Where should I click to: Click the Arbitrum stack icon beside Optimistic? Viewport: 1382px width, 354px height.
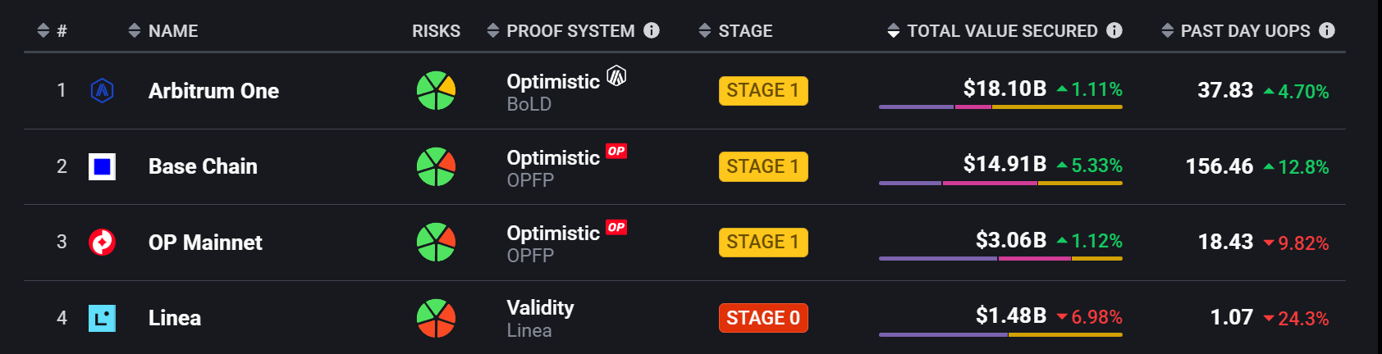tap(616, 76)
